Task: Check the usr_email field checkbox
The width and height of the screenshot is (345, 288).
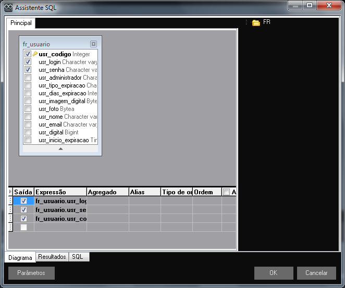Action: [x=28, y=124]
